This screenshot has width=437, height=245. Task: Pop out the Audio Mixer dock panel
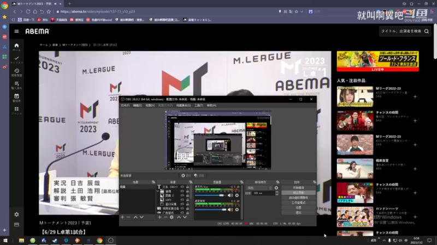241,182
